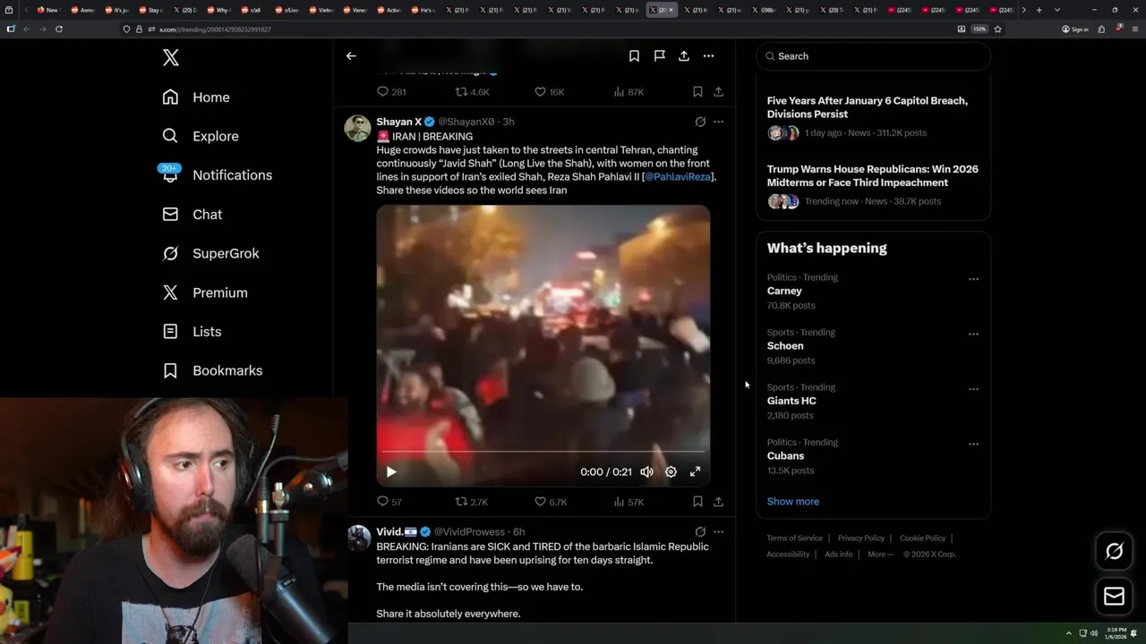Open Cubans trending topic
This screenshot has height=644, width=1146.
coord(785,456)
